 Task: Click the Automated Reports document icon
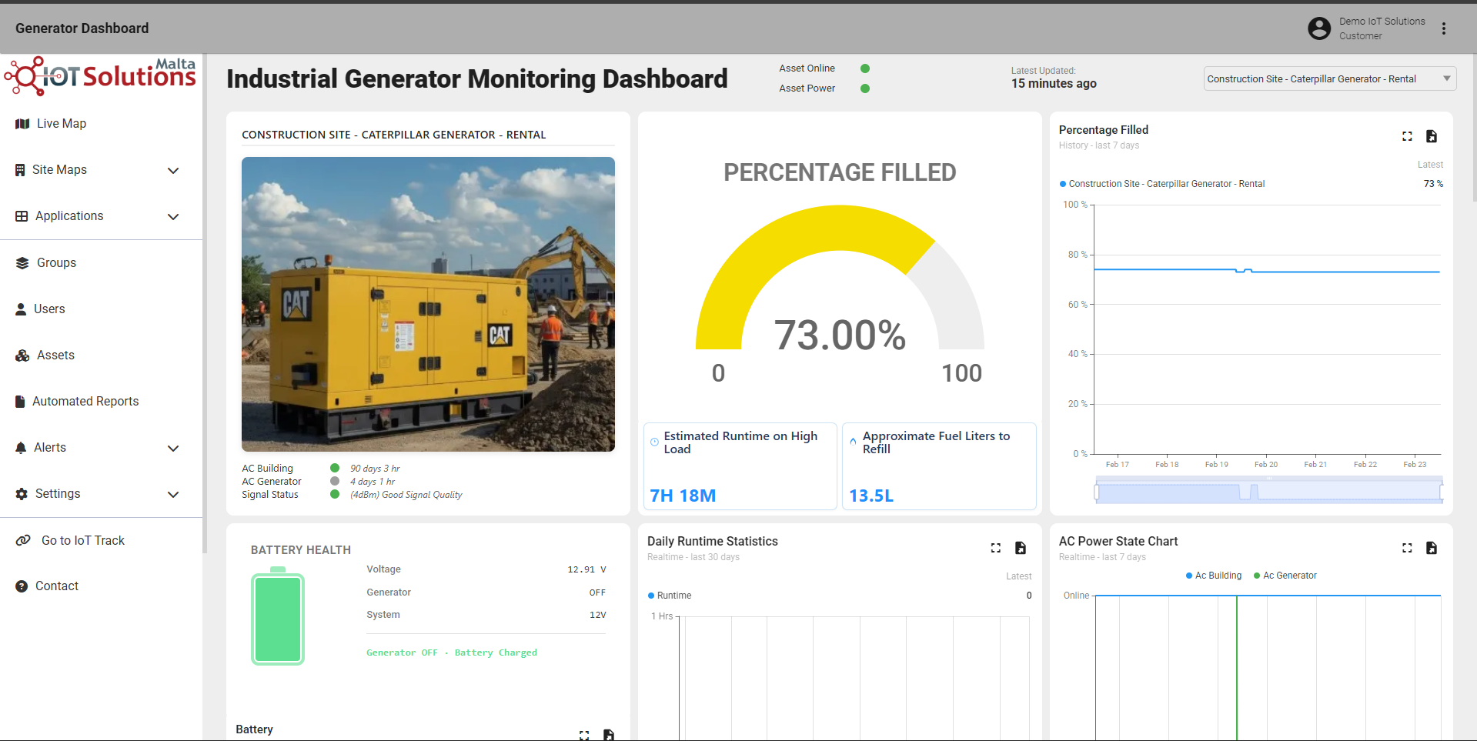[20, 402]
